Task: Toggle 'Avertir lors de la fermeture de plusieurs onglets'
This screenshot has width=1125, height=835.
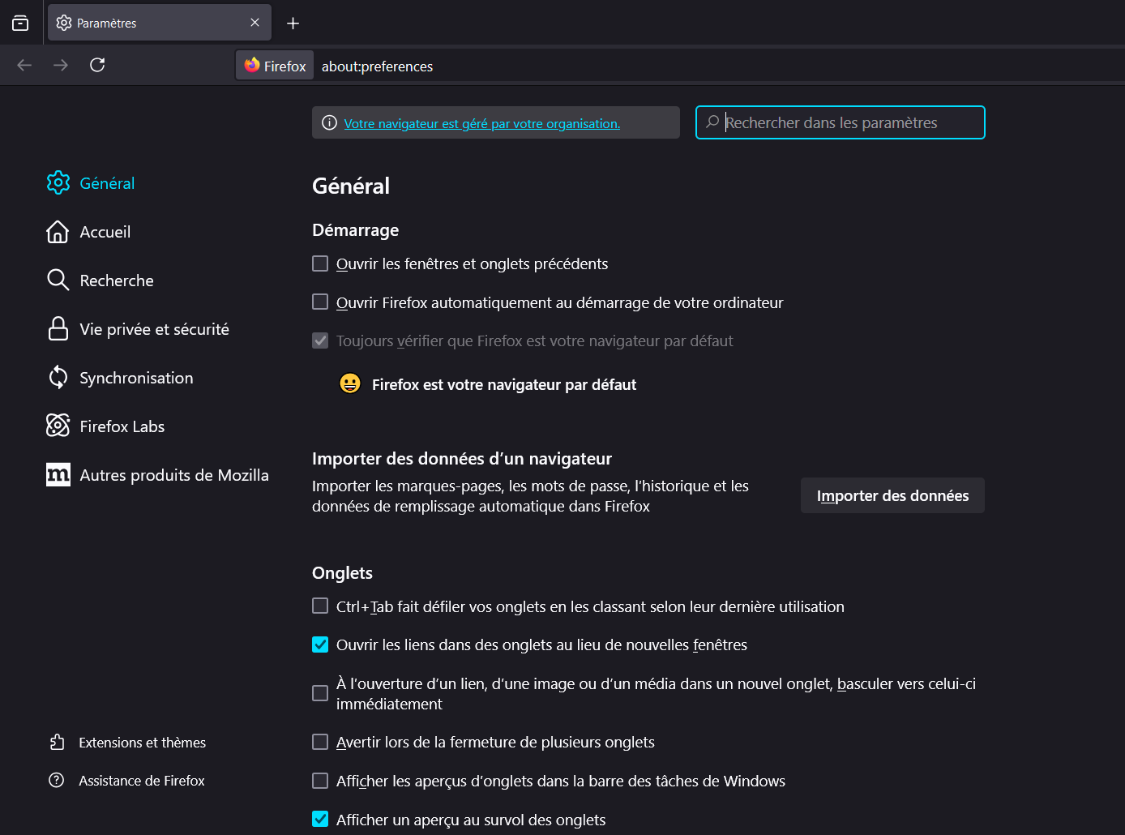Action: (320, 743)
